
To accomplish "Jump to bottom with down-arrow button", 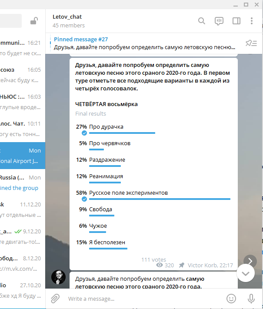I will point(246,273).
